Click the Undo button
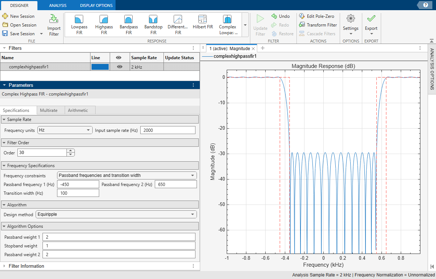This screenshot has height=279, width=436. pos(280,16)
